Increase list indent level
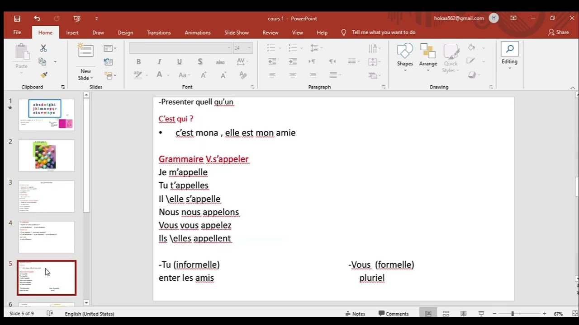The image size is (579, 325). [293, 61]
